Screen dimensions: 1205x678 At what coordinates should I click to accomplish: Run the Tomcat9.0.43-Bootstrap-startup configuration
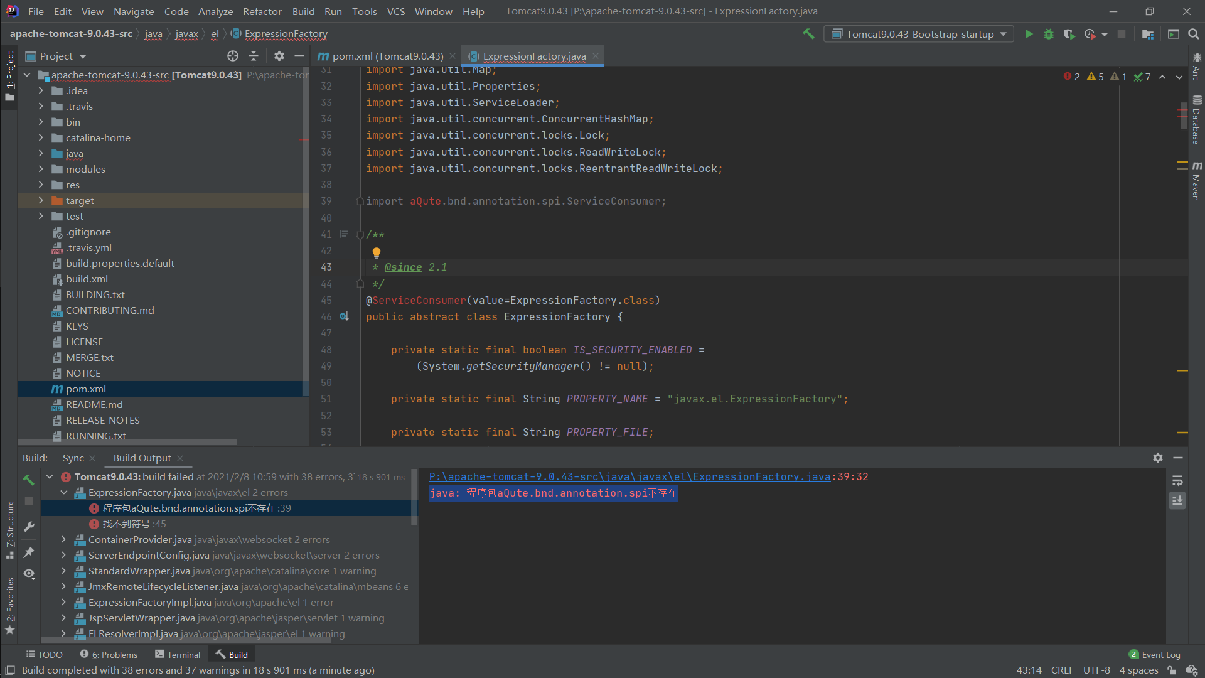pyautogui.click(x=1029, y=34)
